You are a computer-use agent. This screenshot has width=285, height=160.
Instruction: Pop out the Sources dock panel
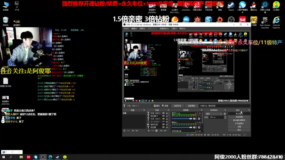click(x=168, y=110)
